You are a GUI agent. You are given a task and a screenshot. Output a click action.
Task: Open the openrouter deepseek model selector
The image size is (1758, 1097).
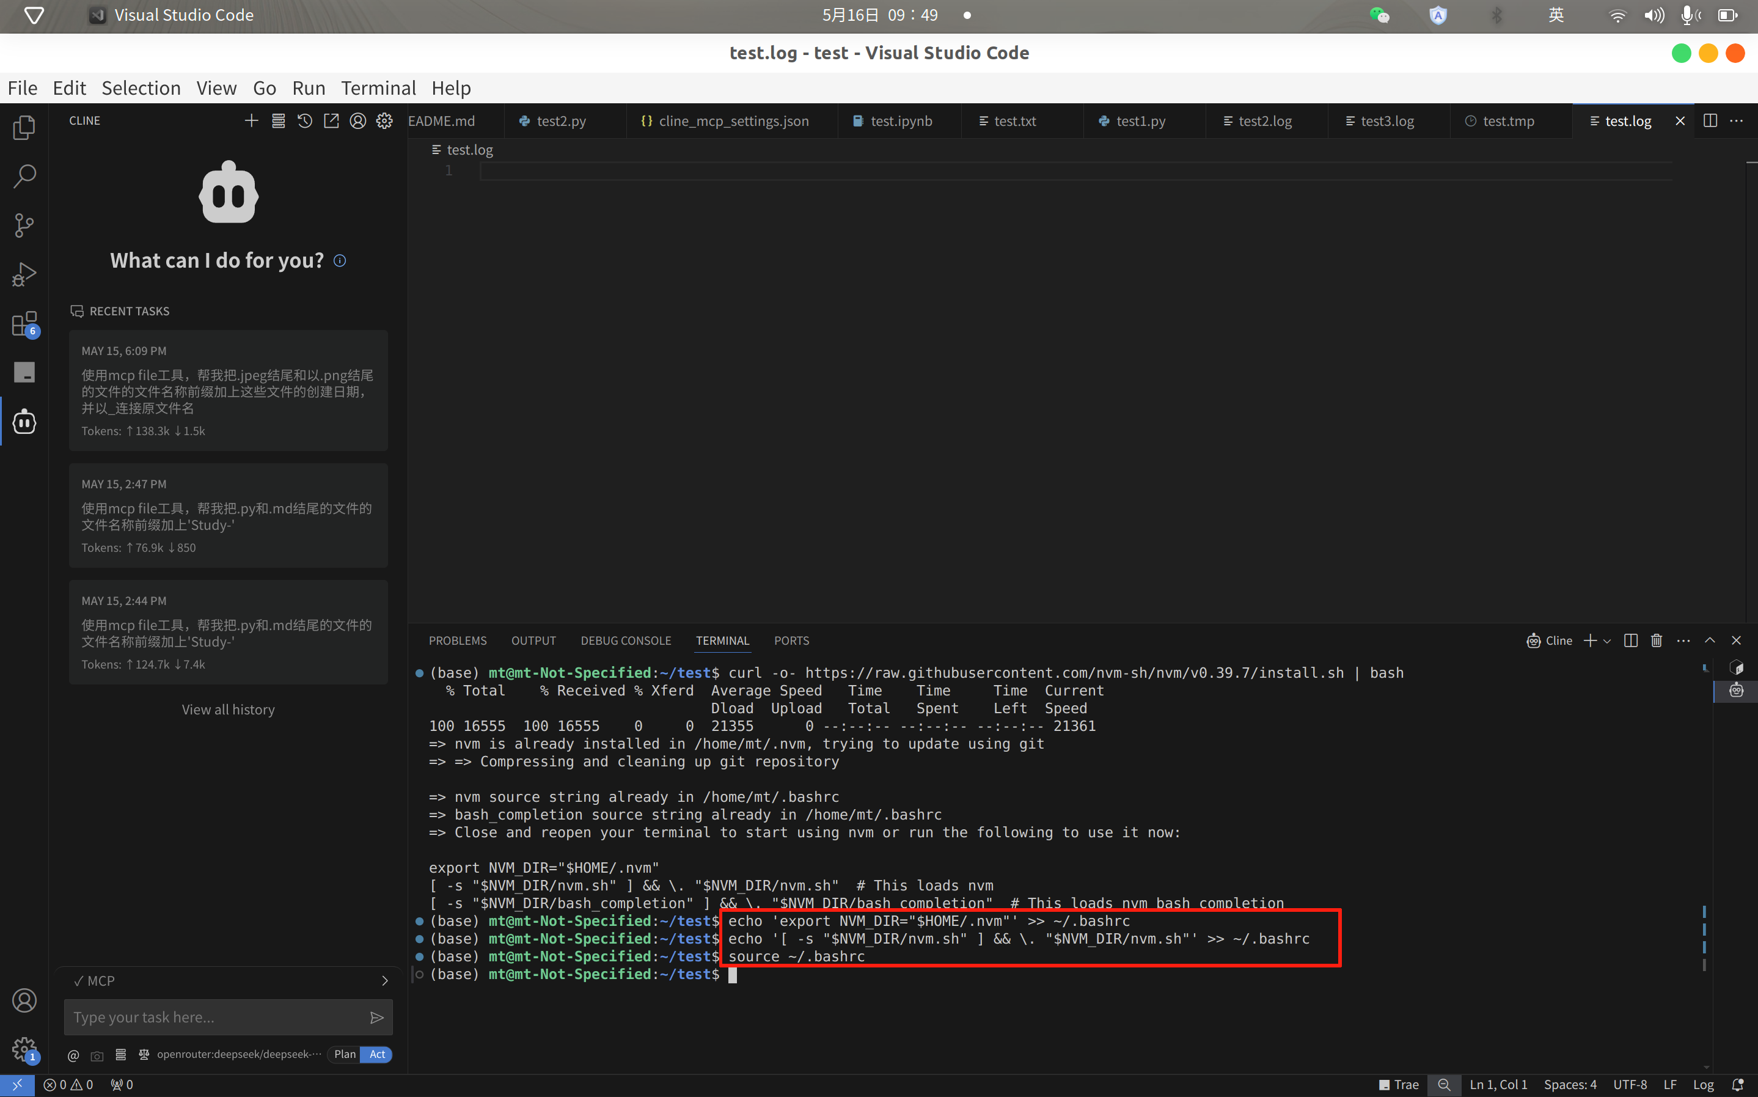coord(238,1054)
